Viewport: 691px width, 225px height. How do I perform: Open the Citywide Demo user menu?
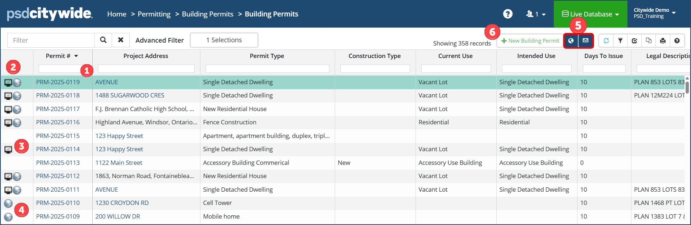click(x=654, y=13)
